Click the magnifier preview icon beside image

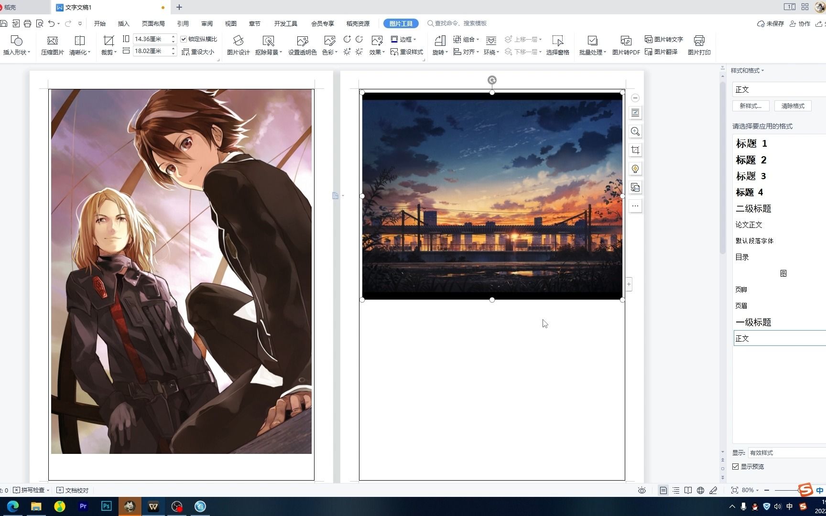[635, 131]
